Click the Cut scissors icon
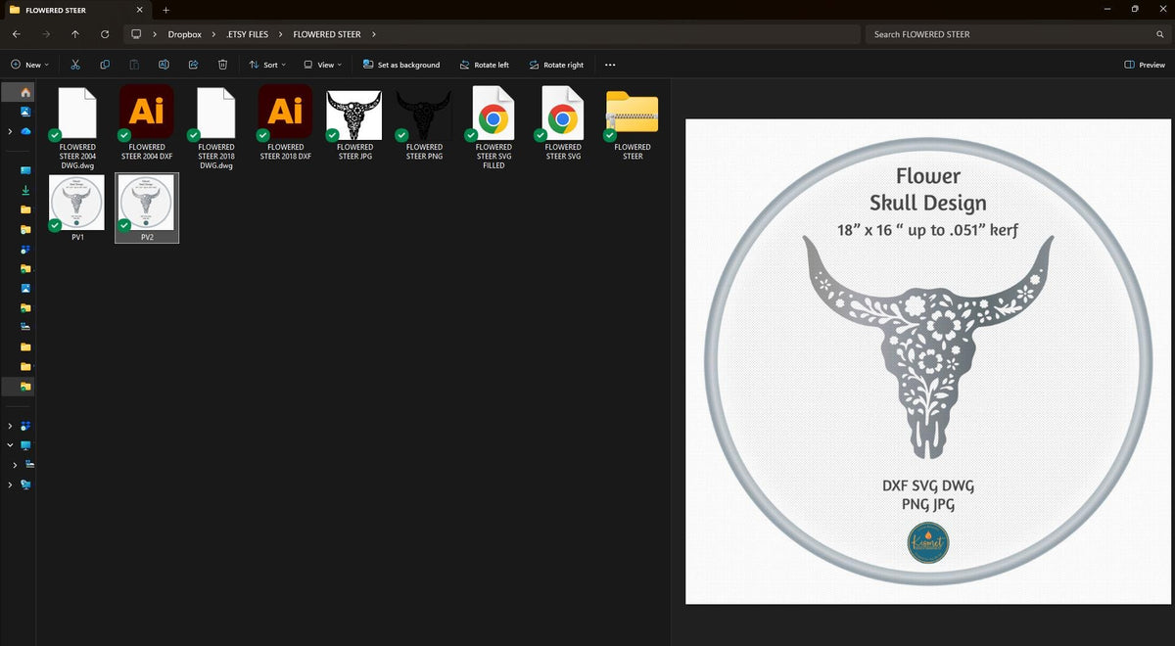The image size is (1175, 646). (74, 65)
